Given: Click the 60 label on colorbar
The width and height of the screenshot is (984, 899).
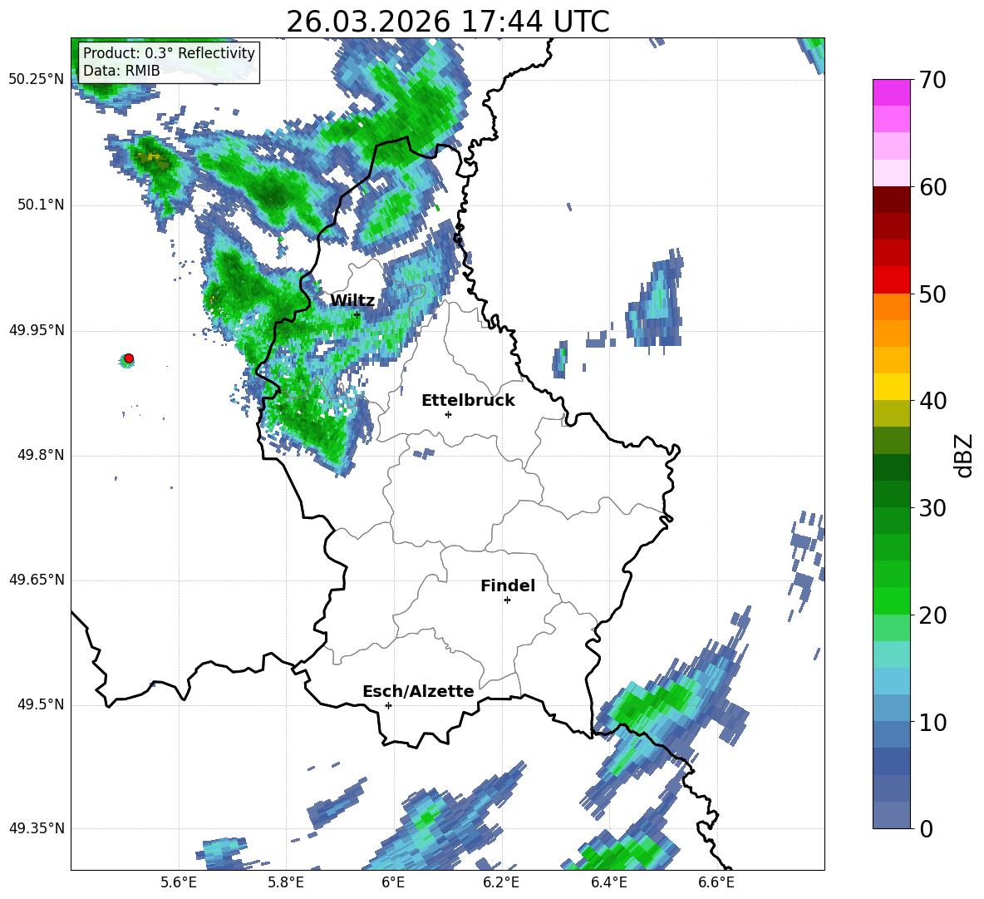Looking at the screenshot, I should [x=932, y=187].
